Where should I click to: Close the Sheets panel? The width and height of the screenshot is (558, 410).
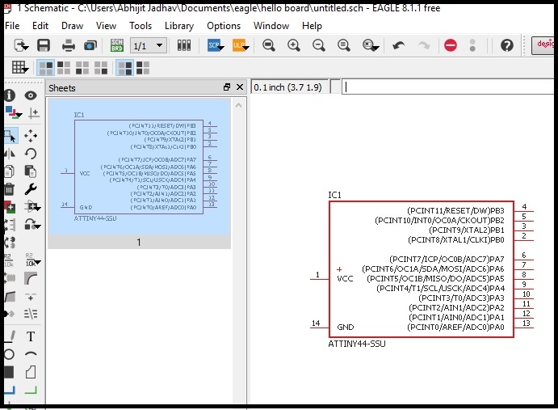pos(240,87)
